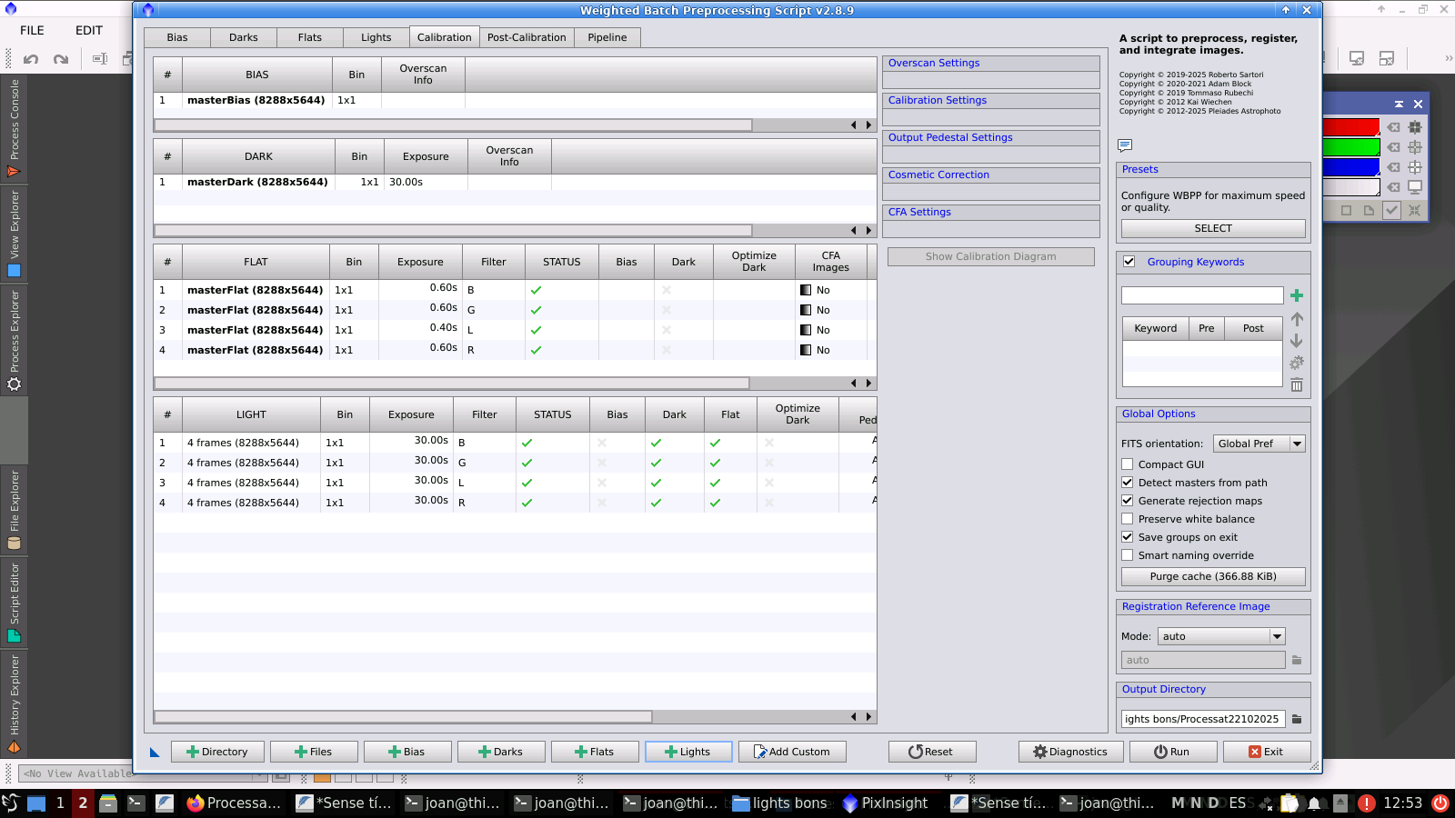This screenshot has width=1455, height=818.
Task: Open output directory folder browse icon
Action: click(1297, 719)
